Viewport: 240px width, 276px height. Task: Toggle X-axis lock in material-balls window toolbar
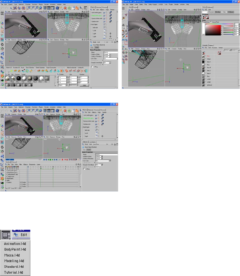(29, 8)
